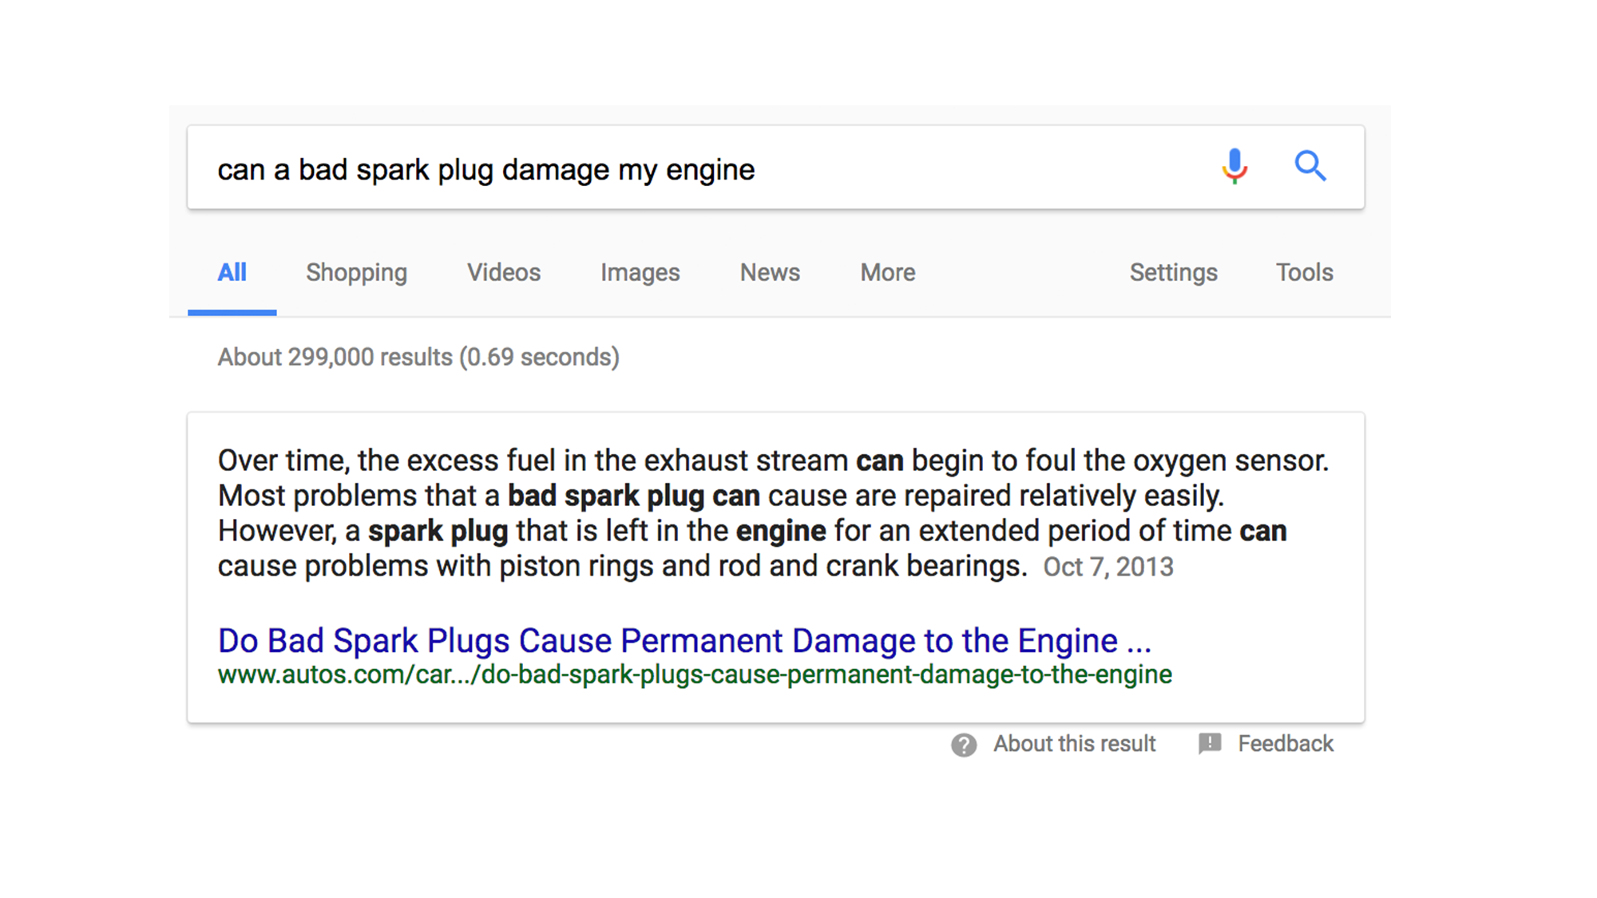Click the question mark icon near About this result
1597x898 pixels.
(964, 744)
